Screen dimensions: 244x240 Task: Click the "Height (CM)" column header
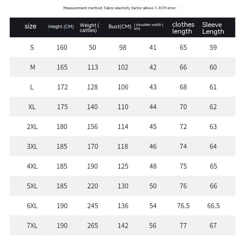click(x=61, y=27)
